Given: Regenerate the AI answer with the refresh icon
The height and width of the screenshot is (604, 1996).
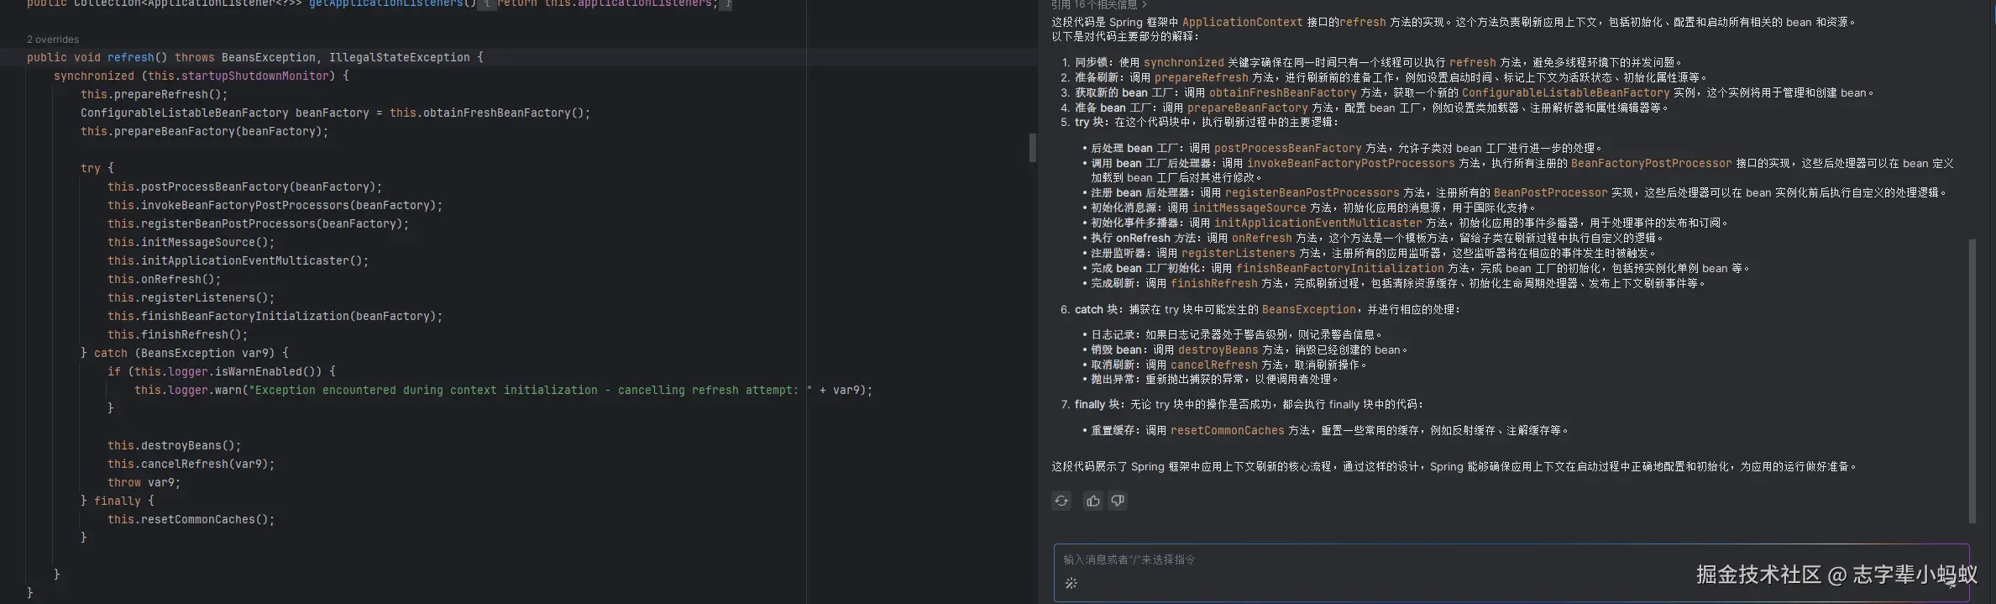Looking at the screenshot, I should [1061, 501].
